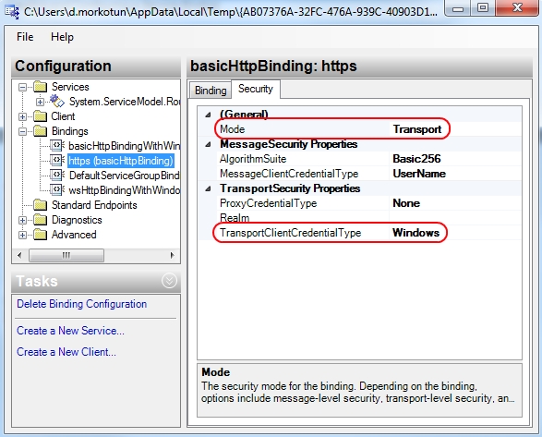The image size is (542, 437).
Task: Click the configuration tree horizontal scrollbar thumb
Action: 66,255
